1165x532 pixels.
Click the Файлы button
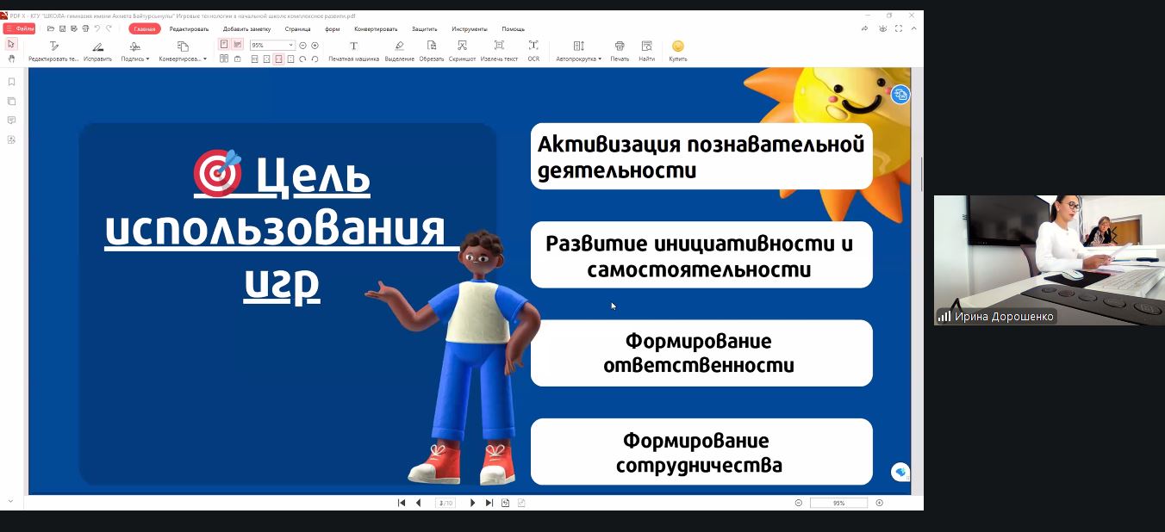pyautogui.click(x=20, y=28)
